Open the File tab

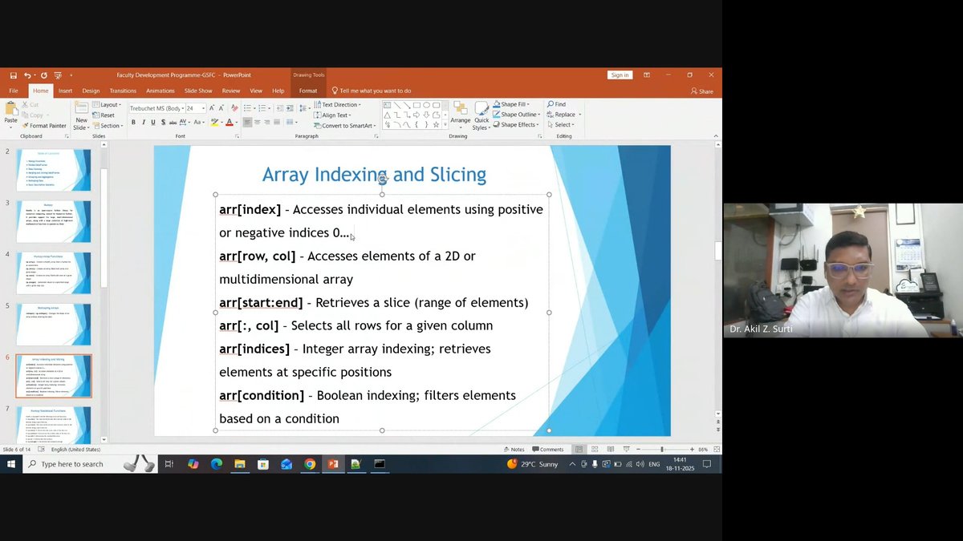tap(14, 91)
